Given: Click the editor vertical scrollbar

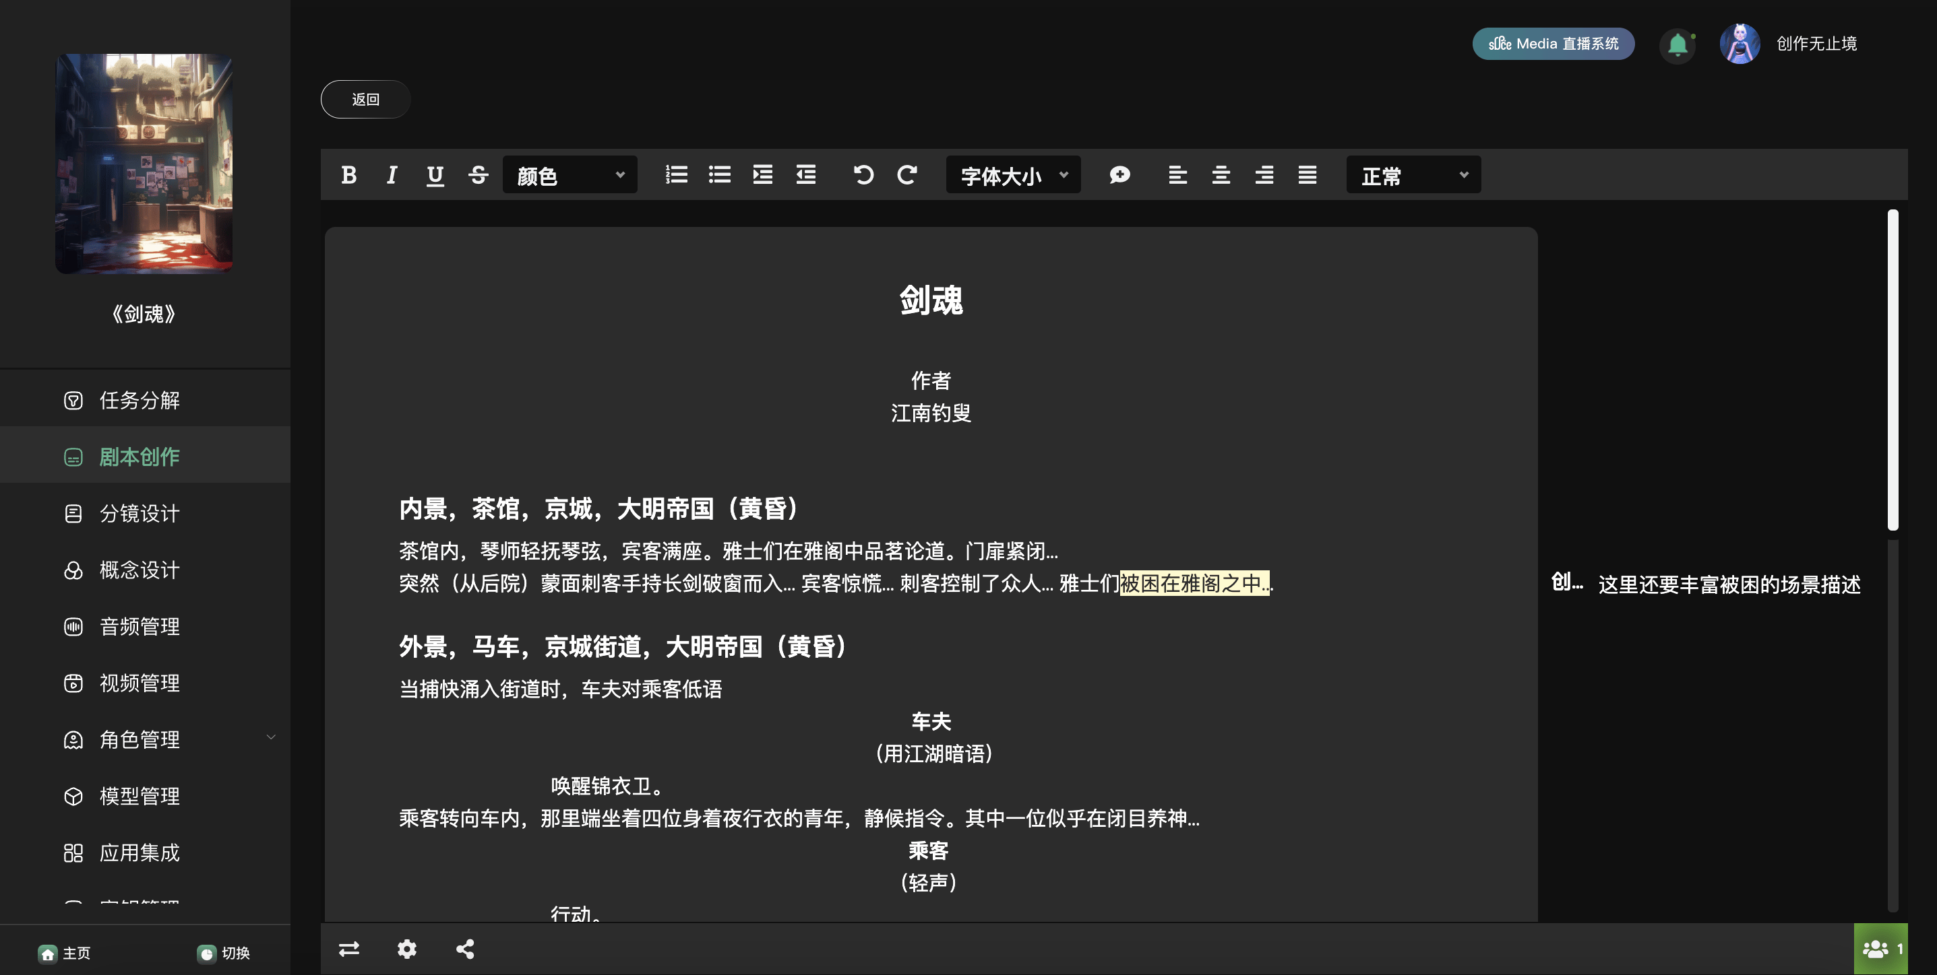Looking at the screenshot, I should 1893,370.
